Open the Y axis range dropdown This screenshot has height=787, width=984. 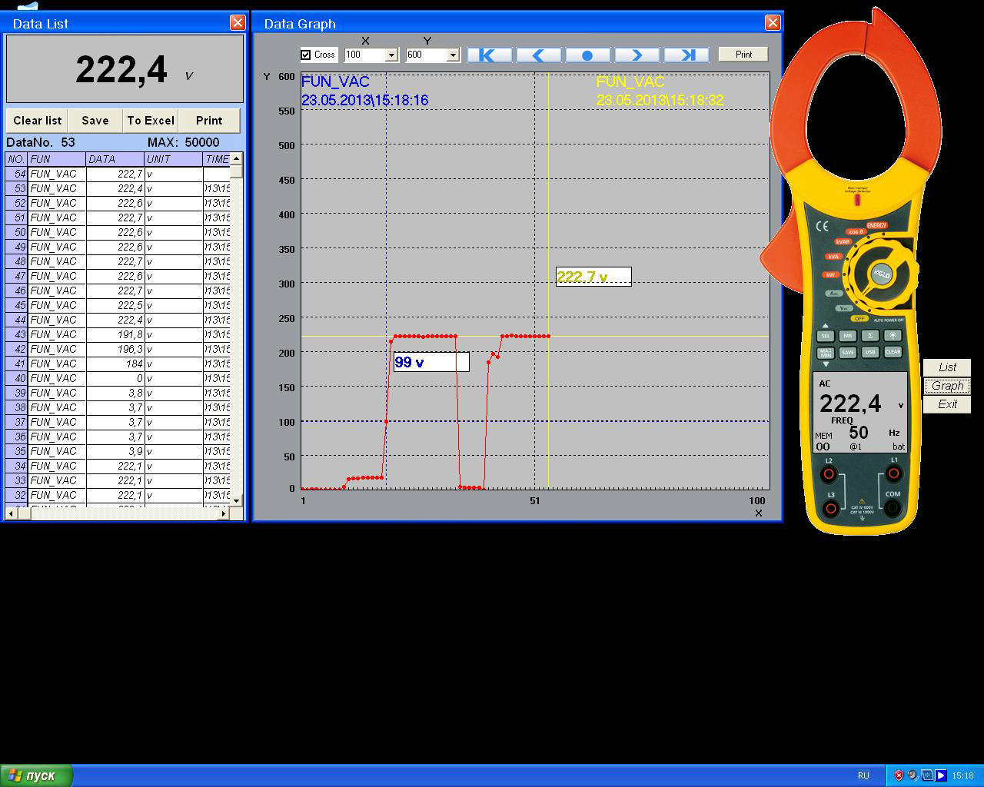click(x=453, y=55)
